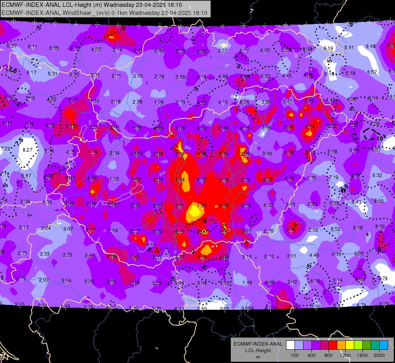
Task: Click the 4.51 grid value
Action: coord(111,282)
